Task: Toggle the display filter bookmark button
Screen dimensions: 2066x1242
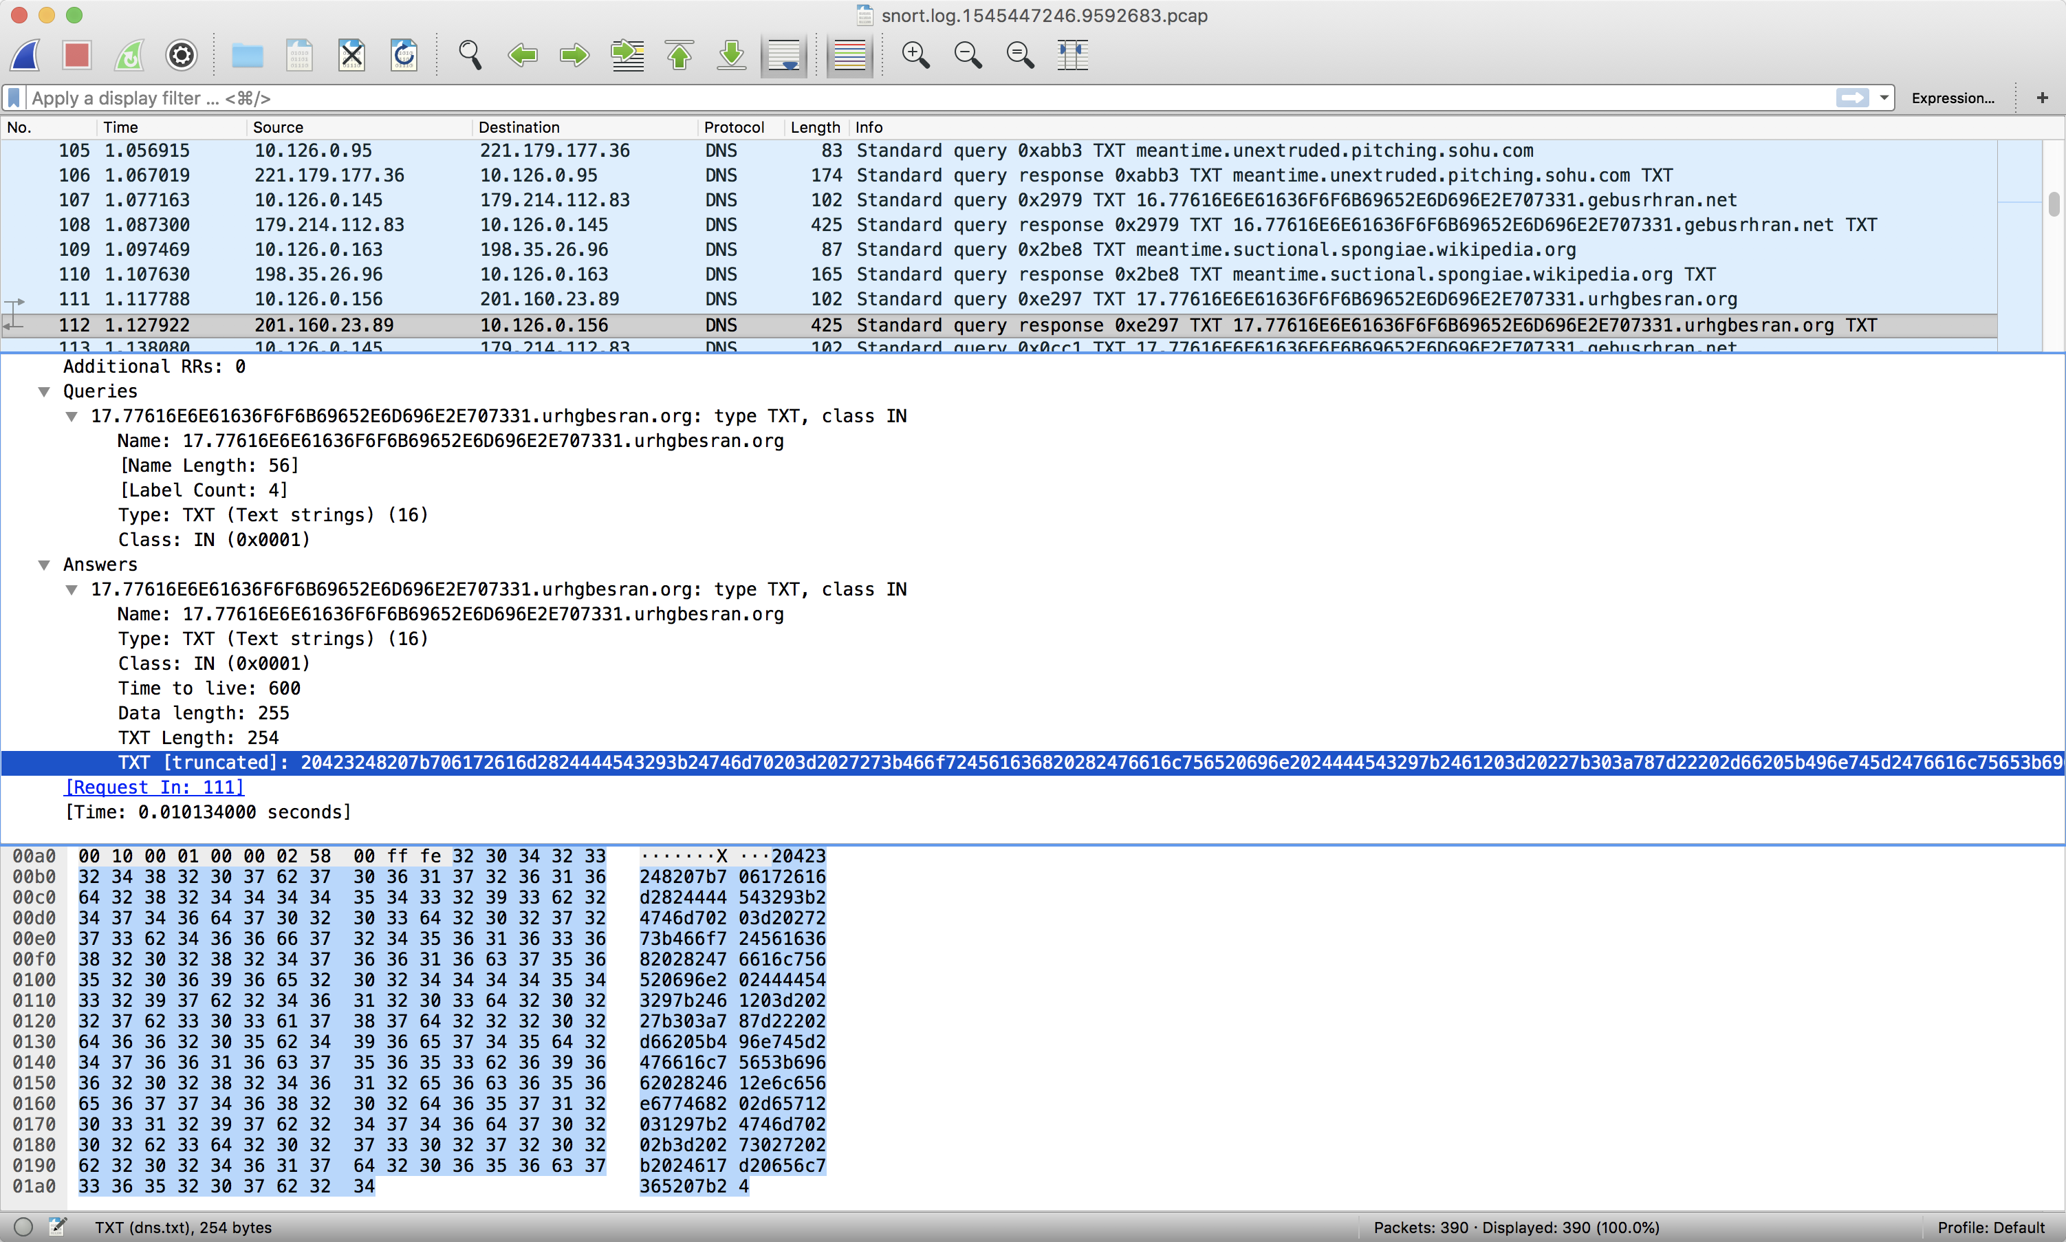Action: click(14, 98)
